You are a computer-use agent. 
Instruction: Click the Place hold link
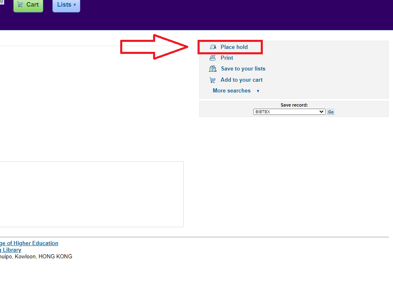pyautogui.click(x=234, y=47)
